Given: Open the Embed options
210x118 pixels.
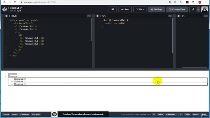Looking at the screenshot, I should (x=187, y=114).
